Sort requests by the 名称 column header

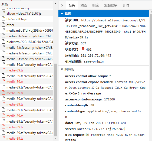pyautogui.click(x=5, y=5)
